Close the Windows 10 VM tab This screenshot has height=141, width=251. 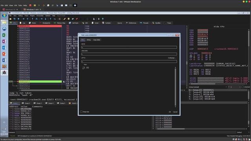tap(17, 9)
